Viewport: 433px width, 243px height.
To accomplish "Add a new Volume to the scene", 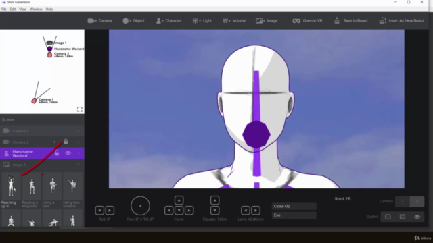I will coord(234,21).
